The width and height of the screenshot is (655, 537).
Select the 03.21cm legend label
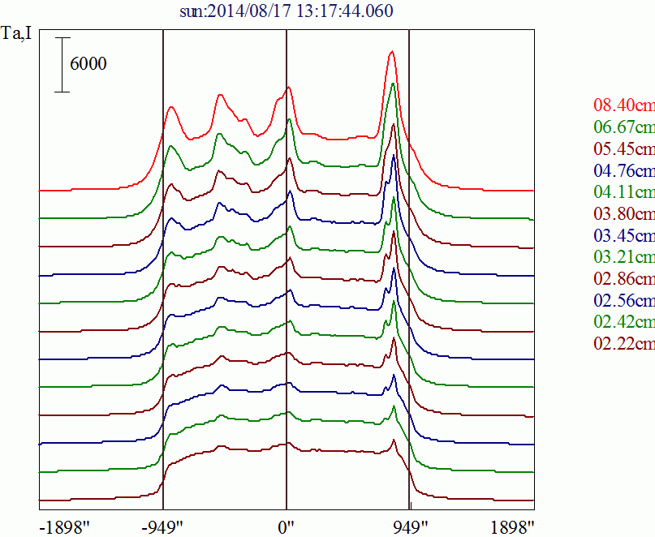tap(623, 258)
